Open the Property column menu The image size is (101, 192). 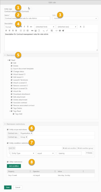click(x=30, y=171)
